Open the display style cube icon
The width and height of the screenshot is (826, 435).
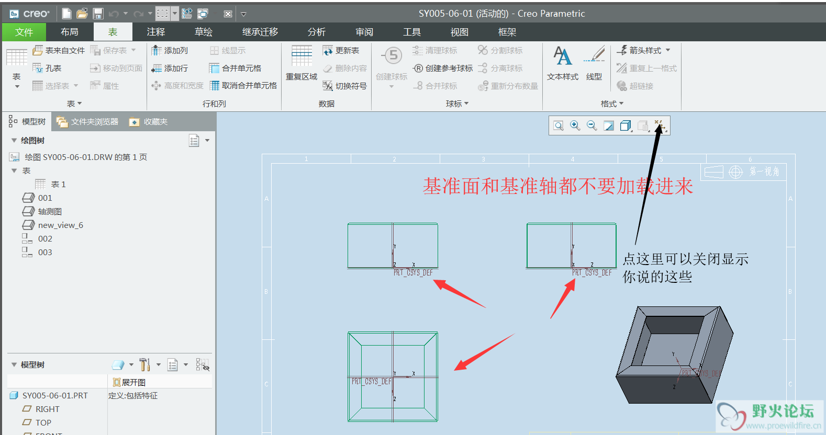pos(626,125)
